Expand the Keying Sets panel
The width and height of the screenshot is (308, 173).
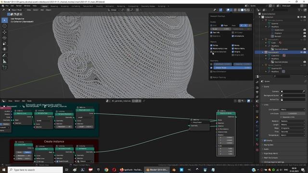[x=269, y=145]
